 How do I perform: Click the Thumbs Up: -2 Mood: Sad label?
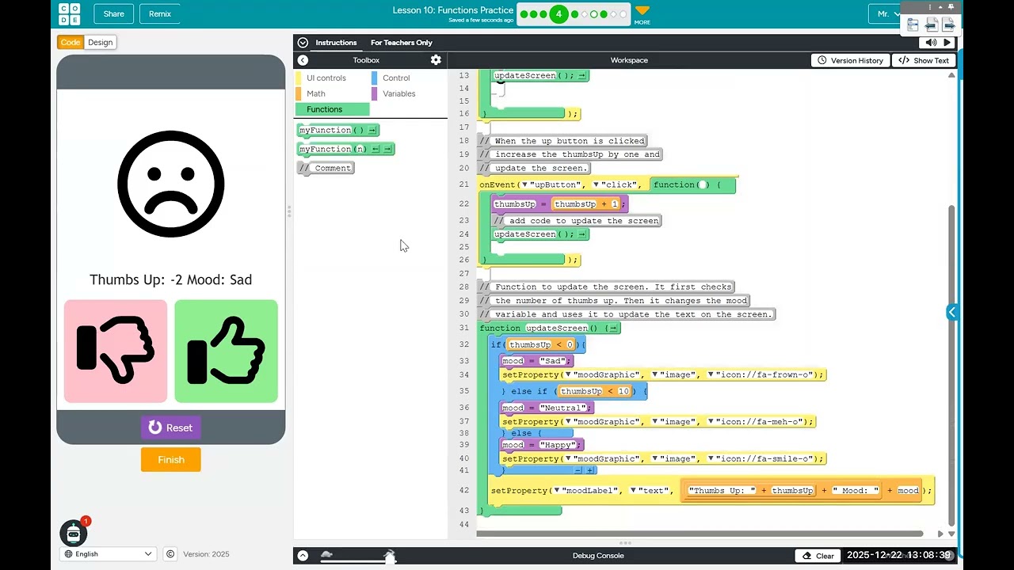171,279
